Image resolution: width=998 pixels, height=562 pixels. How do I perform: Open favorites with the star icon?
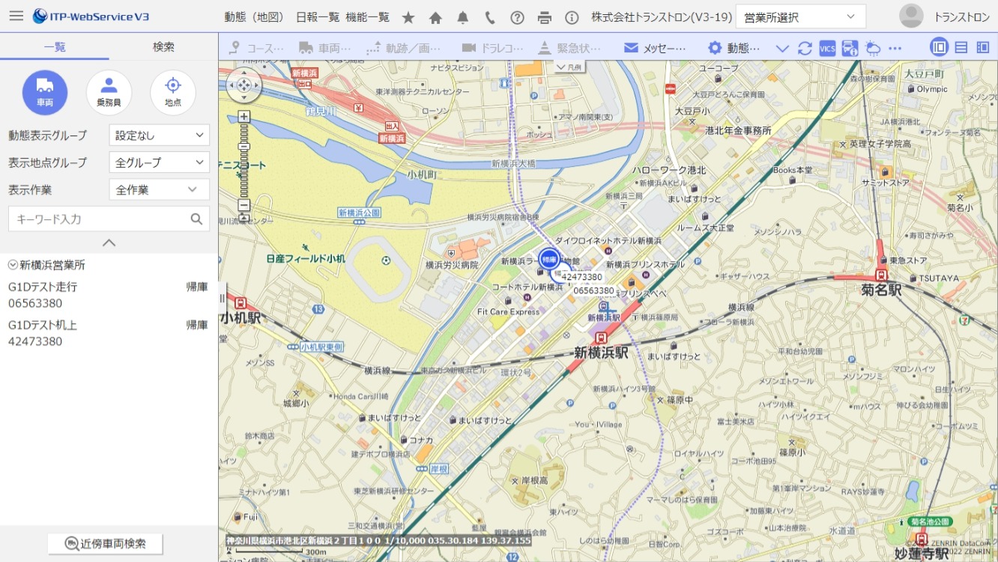408,17
